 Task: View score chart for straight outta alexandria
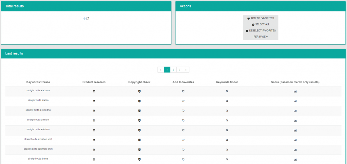pyautogui.click(x=295, y=111)
